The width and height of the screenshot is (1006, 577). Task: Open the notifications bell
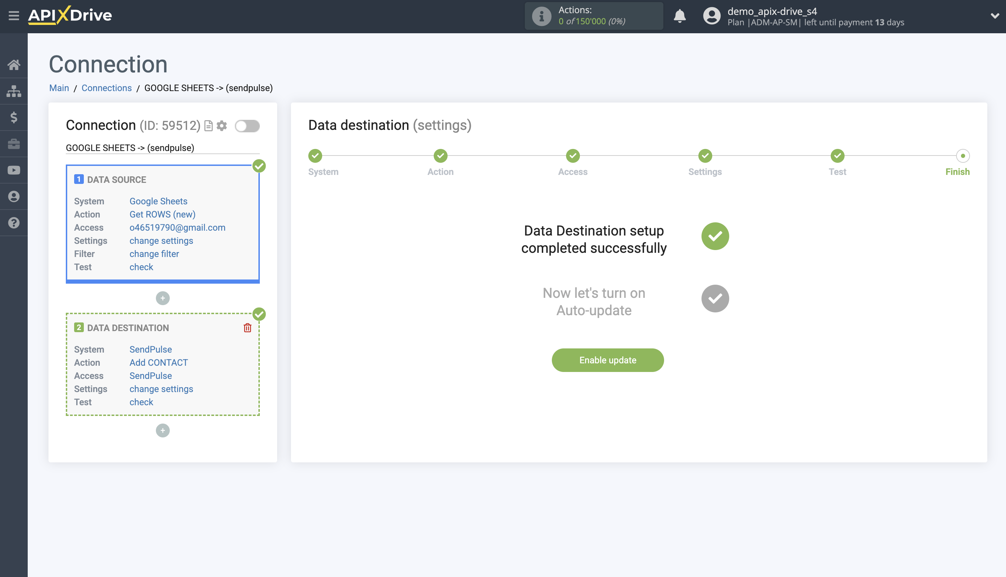click(x=679, y=16)
